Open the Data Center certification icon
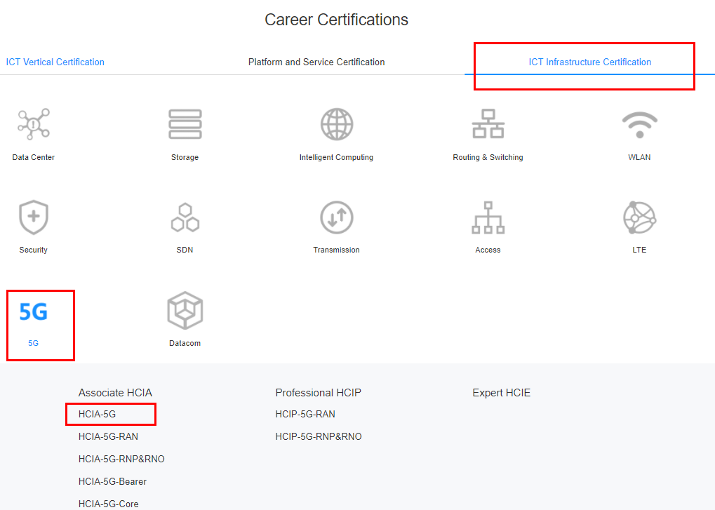Image resolution: width=715 pixels, height=510 pixels. tap(33, 124)
